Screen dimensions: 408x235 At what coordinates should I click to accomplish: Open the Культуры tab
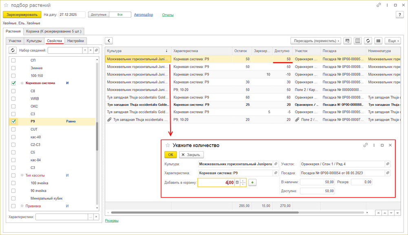(x=34, y=41)
